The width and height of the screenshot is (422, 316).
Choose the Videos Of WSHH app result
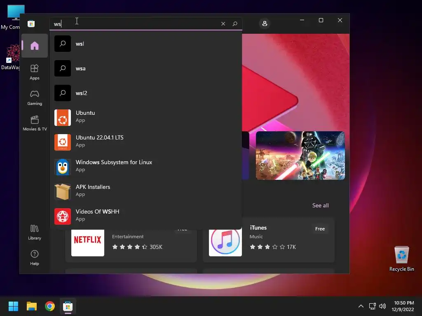145,216
